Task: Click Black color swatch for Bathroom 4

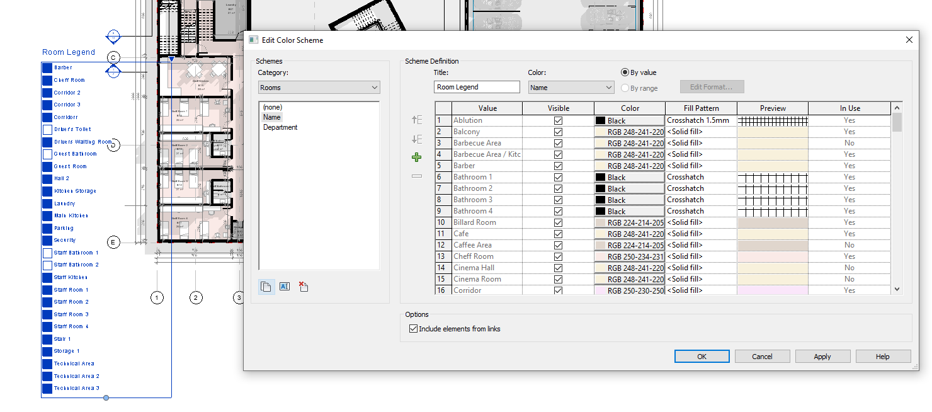Action: pos(630,211)
